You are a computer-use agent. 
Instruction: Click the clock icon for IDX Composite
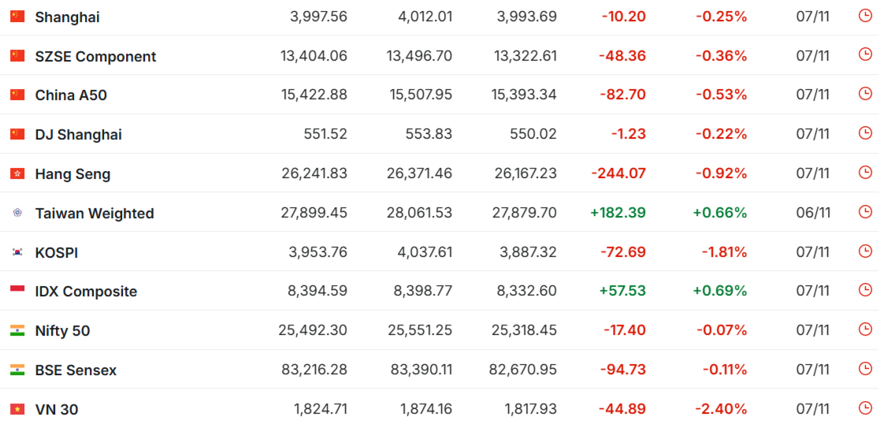click(x=865, y=290)
